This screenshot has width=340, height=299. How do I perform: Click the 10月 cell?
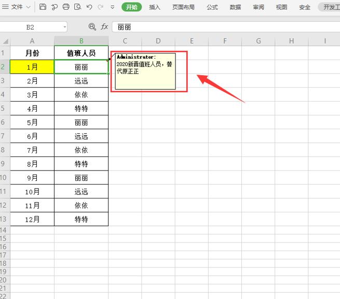coord(32,192)
